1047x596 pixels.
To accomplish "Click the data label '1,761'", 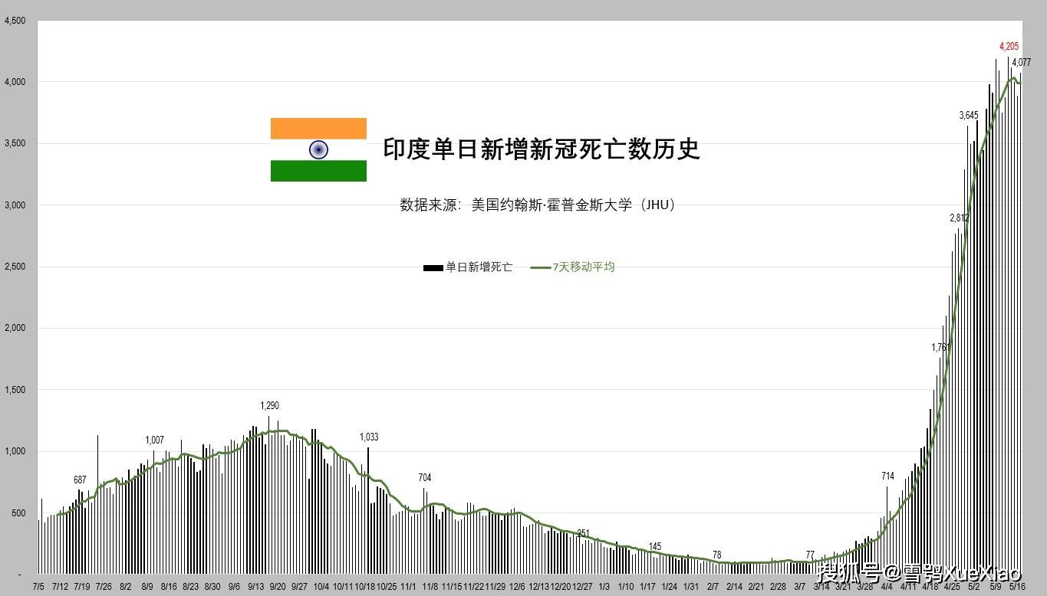I will 941,348.
